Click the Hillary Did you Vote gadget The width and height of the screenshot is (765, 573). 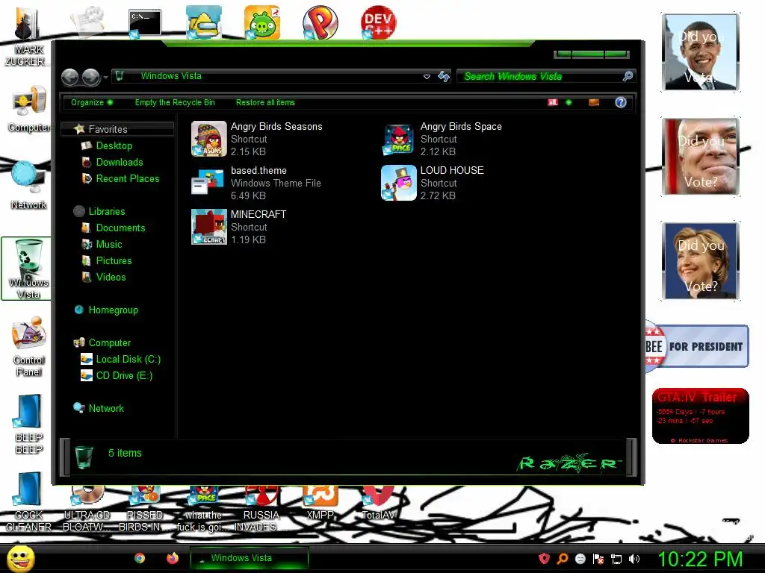click(x=701, y=260)
